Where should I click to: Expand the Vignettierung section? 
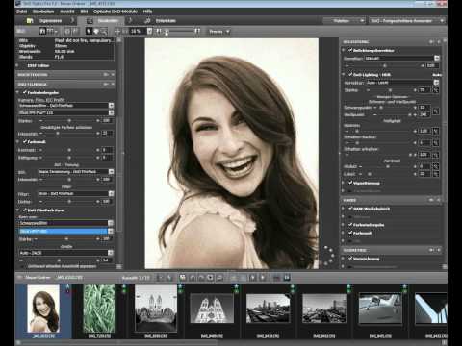pyautogui.click(x=344, y=183)
